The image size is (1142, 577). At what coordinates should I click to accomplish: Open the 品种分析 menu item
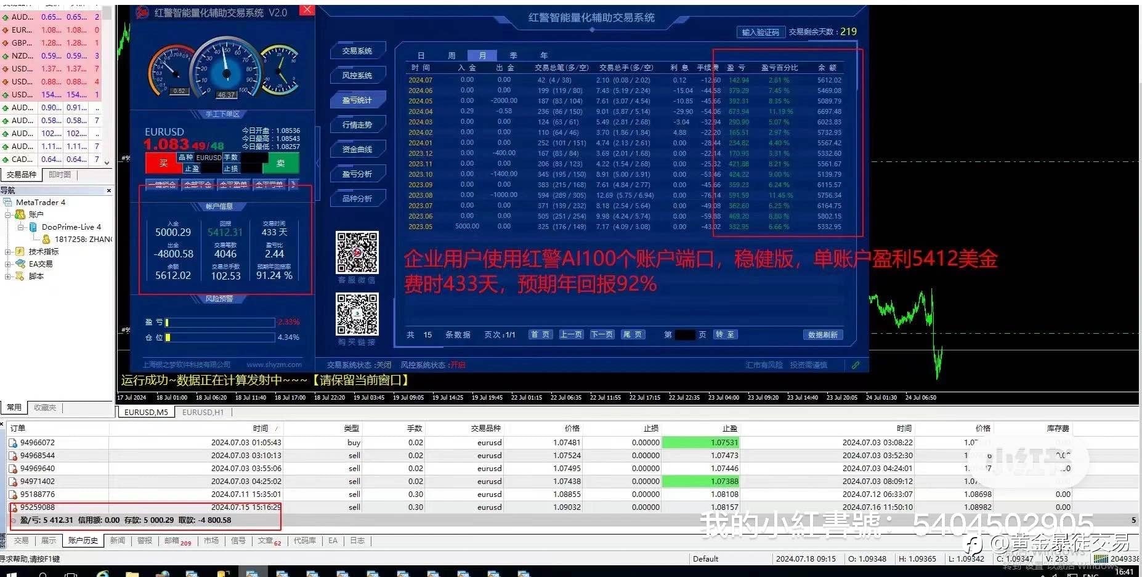358,199
